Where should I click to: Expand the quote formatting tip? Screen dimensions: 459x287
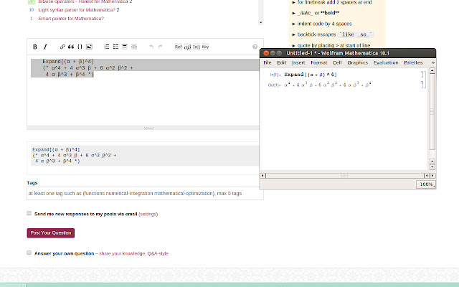tap(293, 45)
